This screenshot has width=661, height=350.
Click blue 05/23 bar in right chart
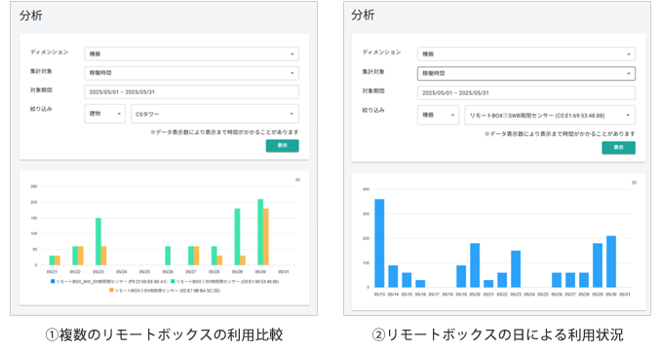point(516,269)
